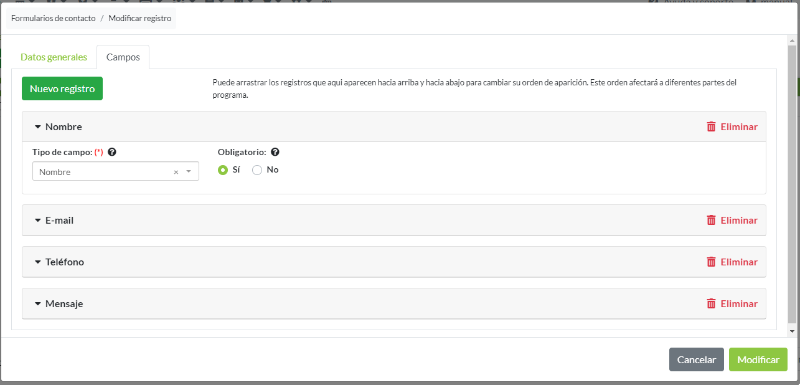Select the Sí radio for Obligatorio
The width and height of the screenshot is (800, 385).
[x=223, y=170]
